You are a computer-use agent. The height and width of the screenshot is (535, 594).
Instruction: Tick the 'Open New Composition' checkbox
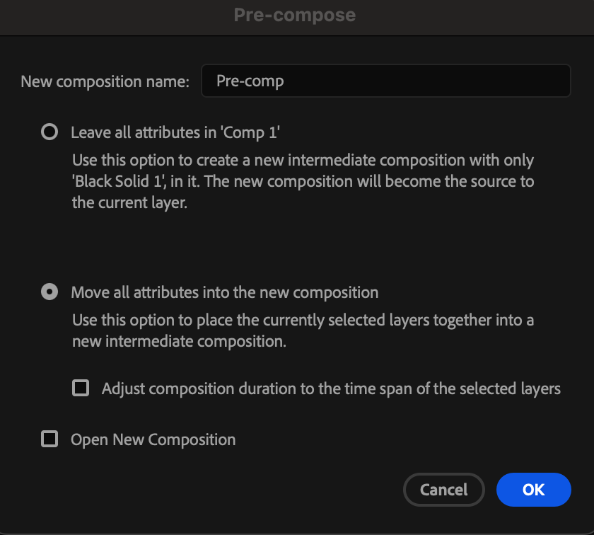coord(49,439)
